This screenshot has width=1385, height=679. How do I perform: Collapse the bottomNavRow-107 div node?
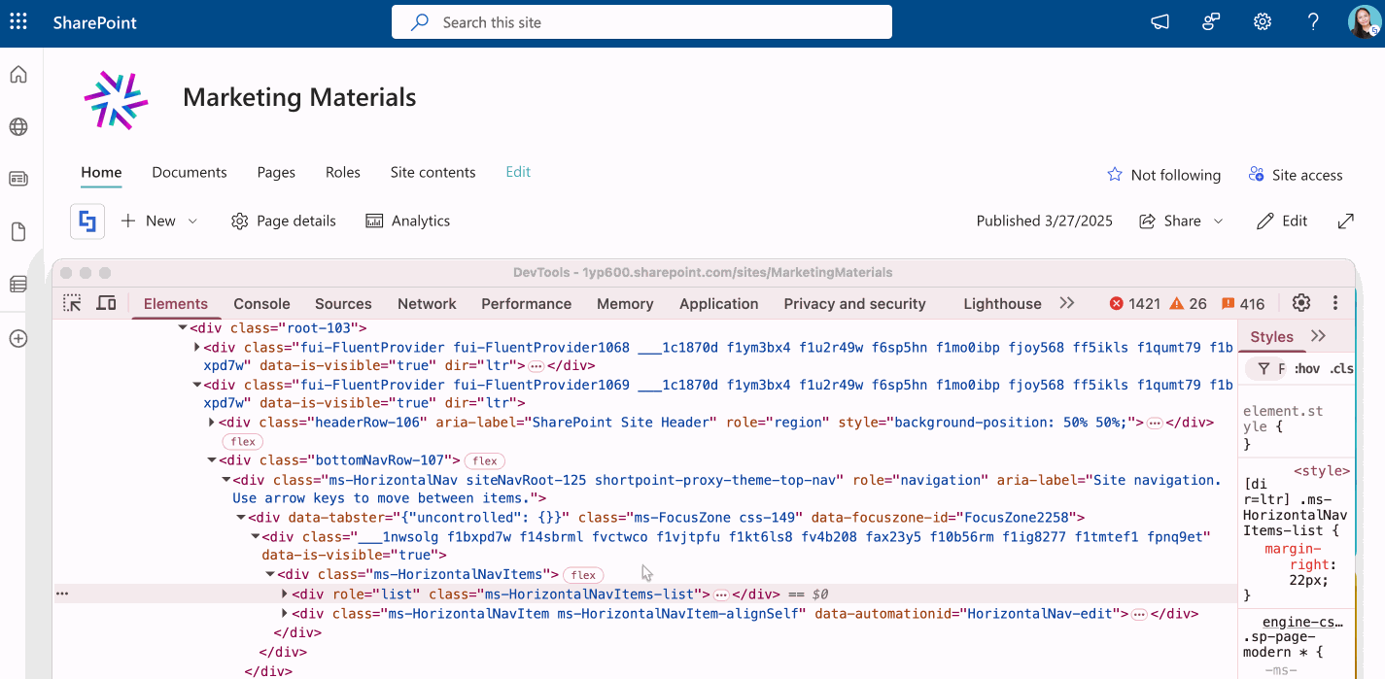tap(212, 460)
